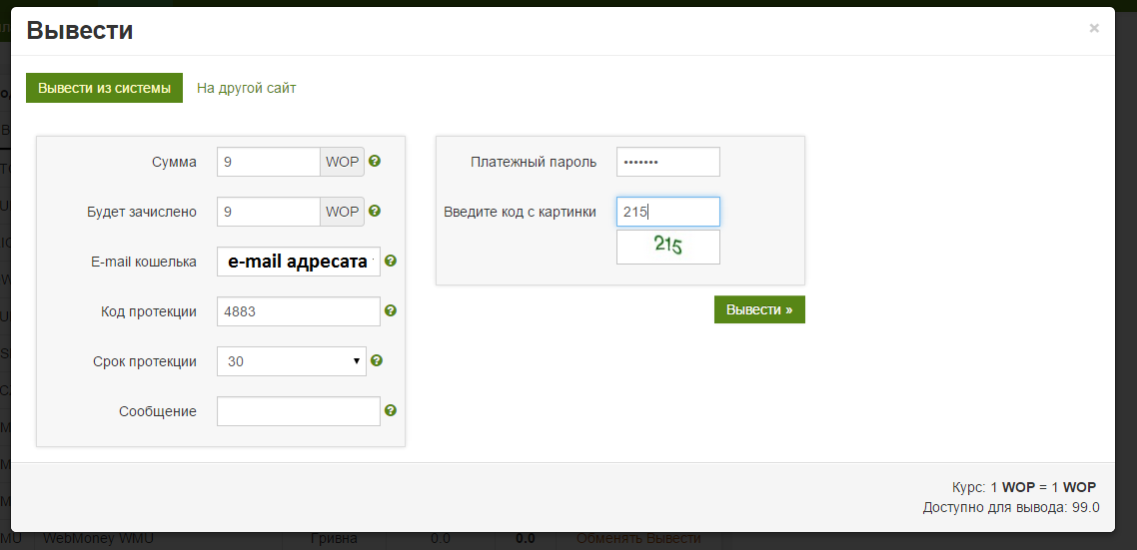The width and height of the screenshot is (1137, 550).
Task: Click help icon next to Сумма field
Action: click(375, 161)
